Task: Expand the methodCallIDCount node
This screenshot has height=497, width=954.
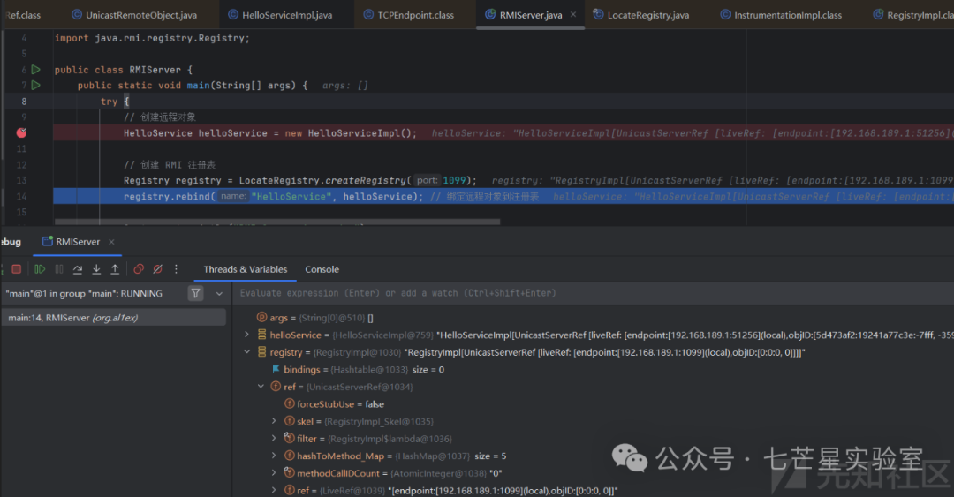Action: [x=274, y=472]
